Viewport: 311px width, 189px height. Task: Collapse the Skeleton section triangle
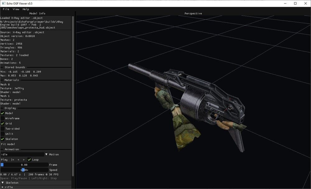point(2,183)
